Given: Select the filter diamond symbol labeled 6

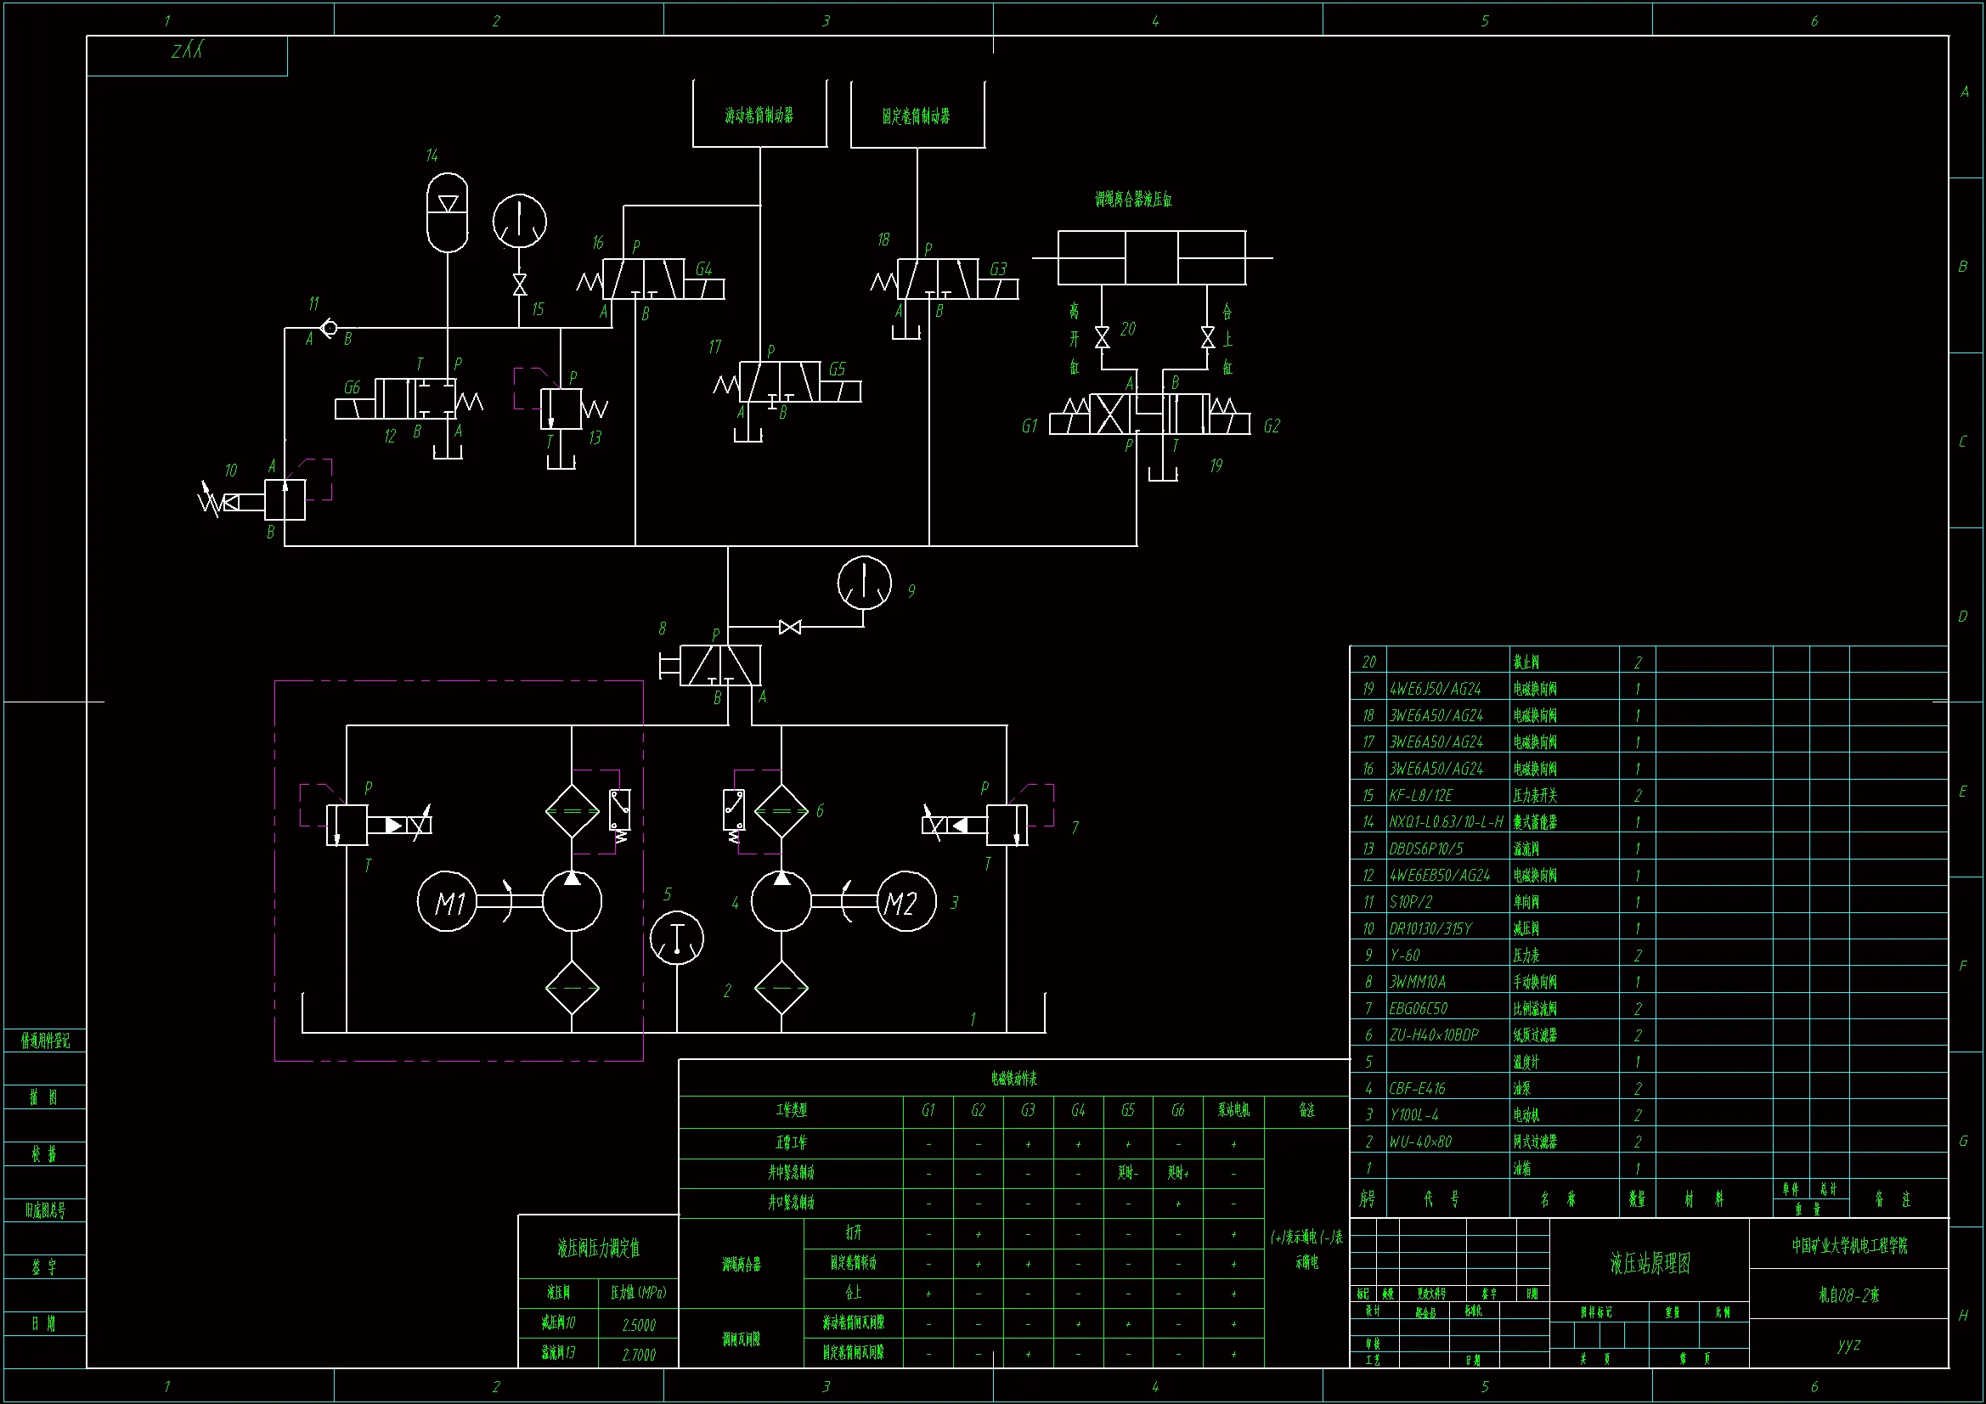Looking at the screenshot, I should 781,810.
